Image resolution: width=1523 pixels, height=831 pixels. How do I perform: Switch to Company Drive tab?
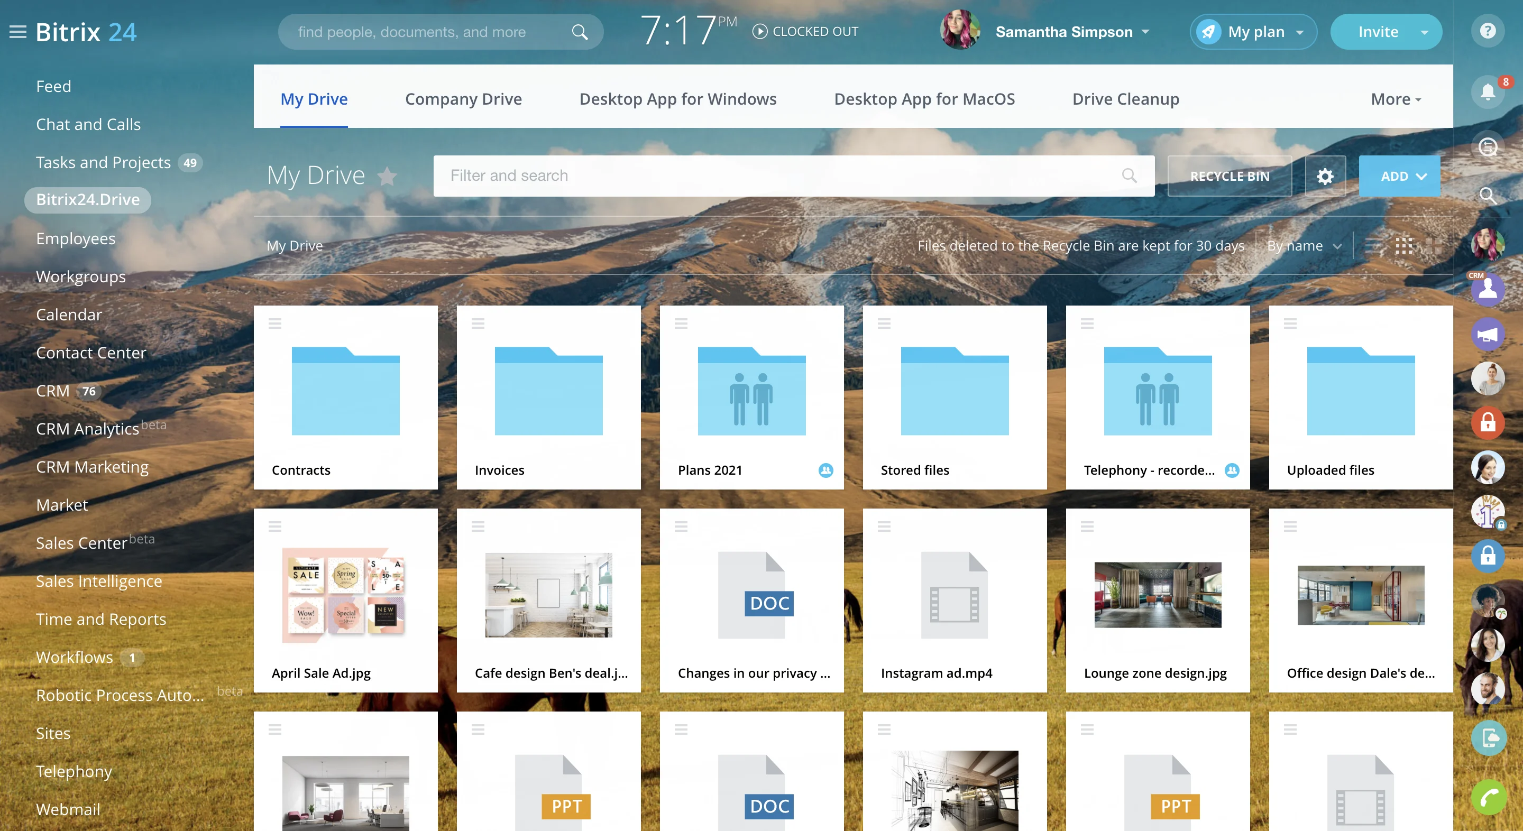pyautogui.click(x=463, y=99)
